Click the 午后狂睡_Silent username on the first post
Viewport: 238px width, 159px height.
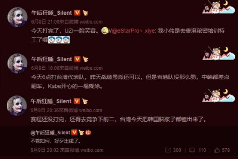coord(52,13)
